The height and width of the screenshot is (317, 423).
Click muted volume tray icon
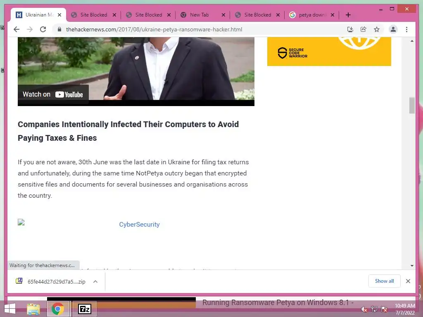(364, 309)
